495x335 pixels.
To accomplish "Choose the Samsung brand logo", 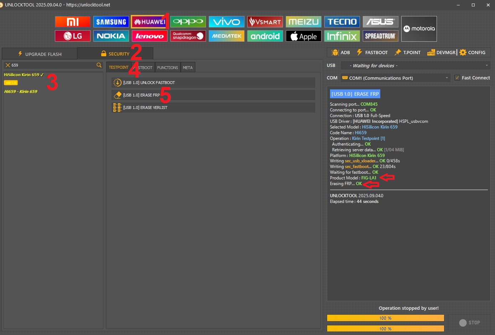I will coord(111,22).
